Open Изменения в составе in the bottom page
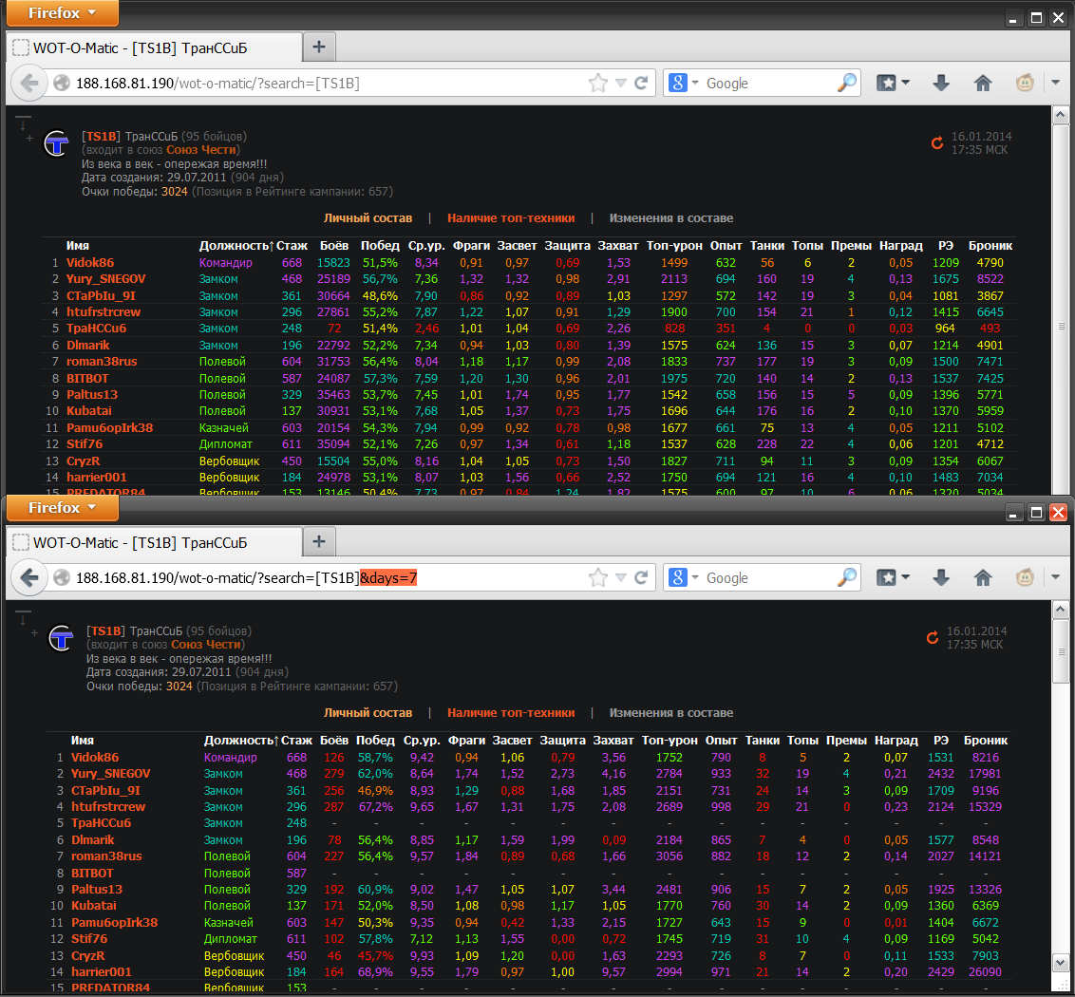 [670, 712]
